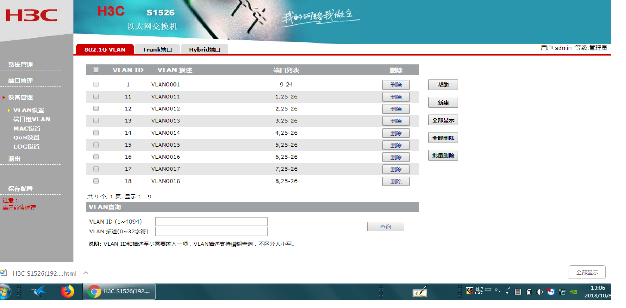The height and width of the screenshot is (308, 626).
Task: Click the 删除 button for VLAN 16
Action: 396,157
